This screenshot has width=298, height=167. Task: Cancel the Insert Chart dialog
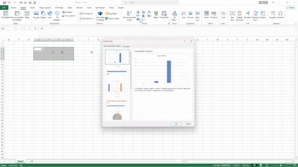188,124
